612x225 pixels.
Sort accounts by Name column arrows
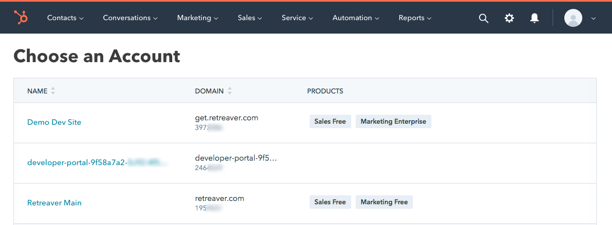point(53,91)
